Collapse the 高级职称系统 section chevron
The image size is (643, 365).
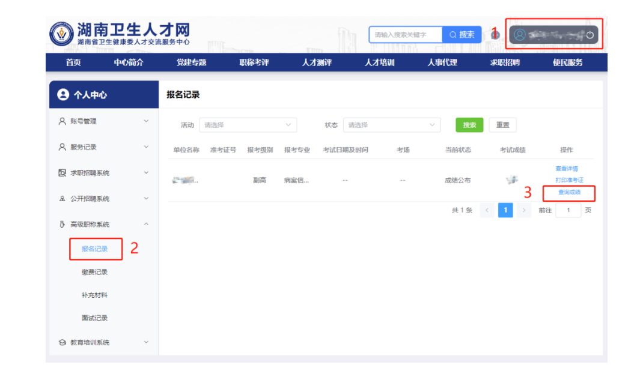(146, 225)
